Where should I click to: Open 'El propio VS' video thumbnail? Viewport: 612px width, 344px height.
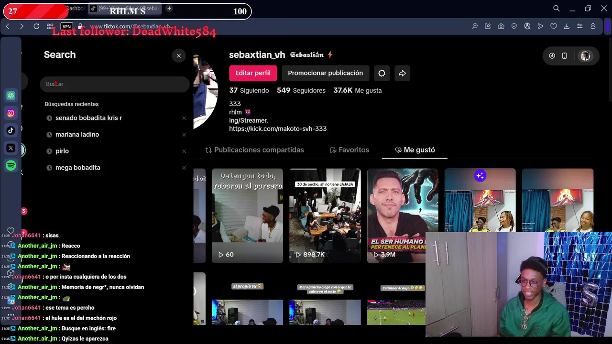click(247, 299)
